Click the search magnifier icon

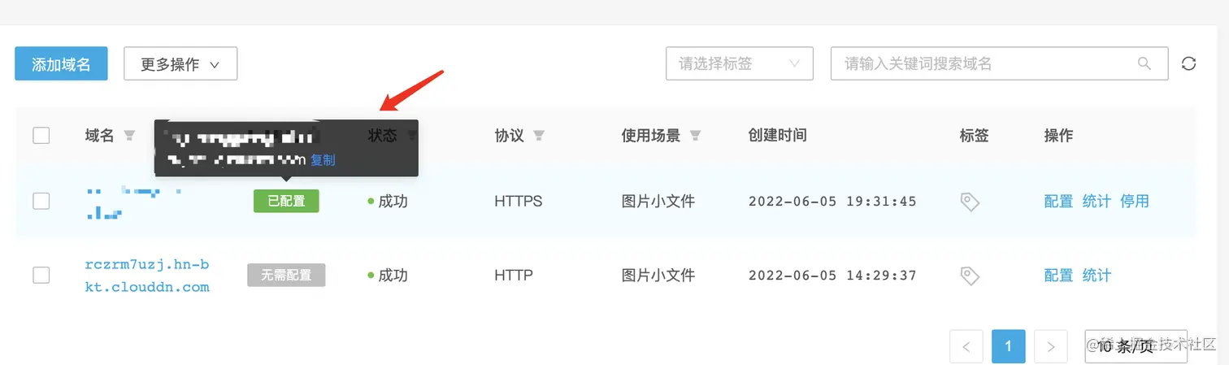[1144, 63]
